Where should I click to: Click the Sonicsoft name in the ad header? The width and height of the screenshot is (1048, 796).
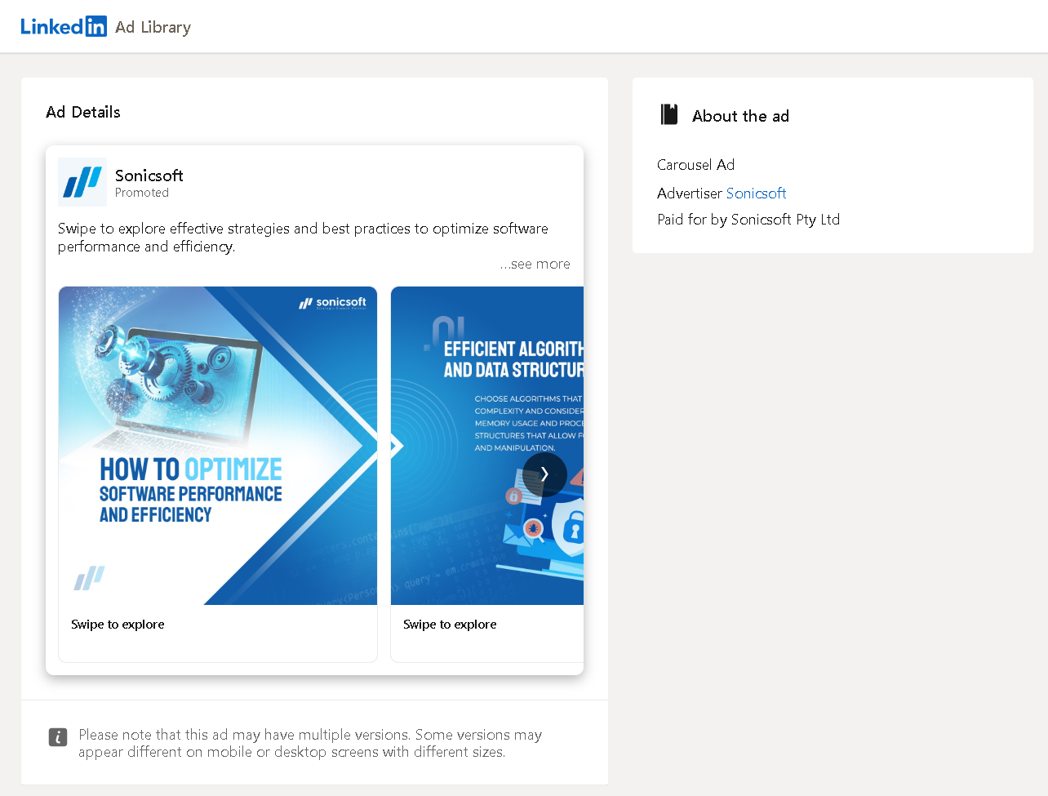[x=149, y=175]
